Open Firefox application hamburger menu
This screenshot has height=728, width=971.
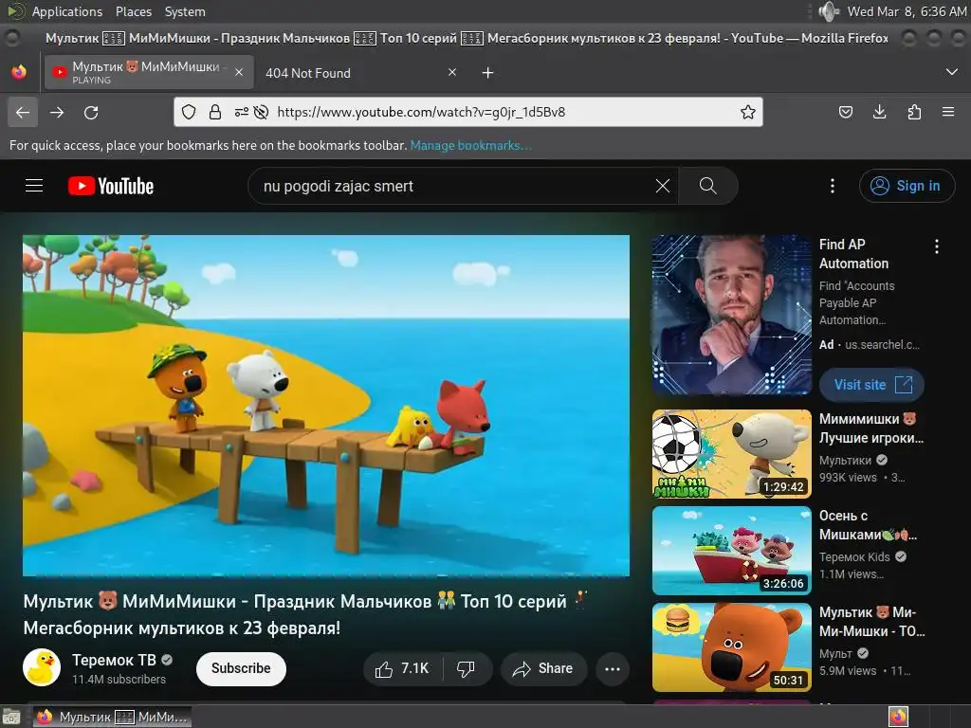948,112
